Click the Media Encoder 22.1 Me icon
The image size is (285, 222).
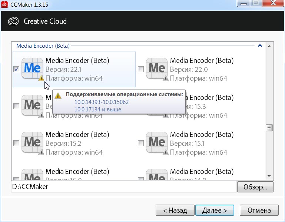coord(32,68)
